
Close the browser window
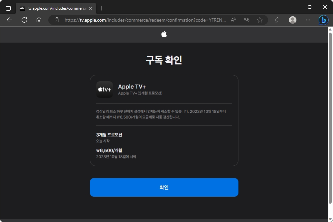[325, 7]
